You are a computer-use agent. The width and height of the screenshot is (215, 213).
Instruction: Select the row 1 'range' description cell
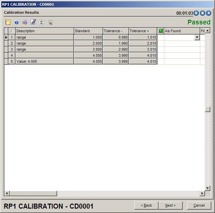pyautogui.click(x=45, y=37)
